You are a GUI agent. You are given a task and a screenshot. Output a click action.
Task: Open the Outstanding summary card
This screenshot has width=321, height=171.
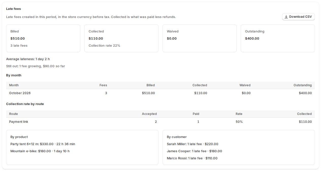pos(278,38)
